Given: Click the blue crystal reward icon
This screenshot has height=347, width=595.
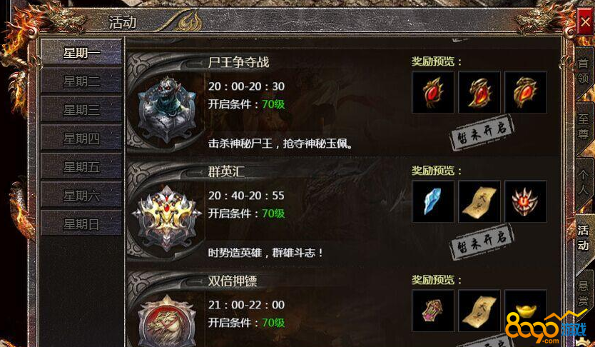Looking at the screenshot, I should [x=433, y=201].
